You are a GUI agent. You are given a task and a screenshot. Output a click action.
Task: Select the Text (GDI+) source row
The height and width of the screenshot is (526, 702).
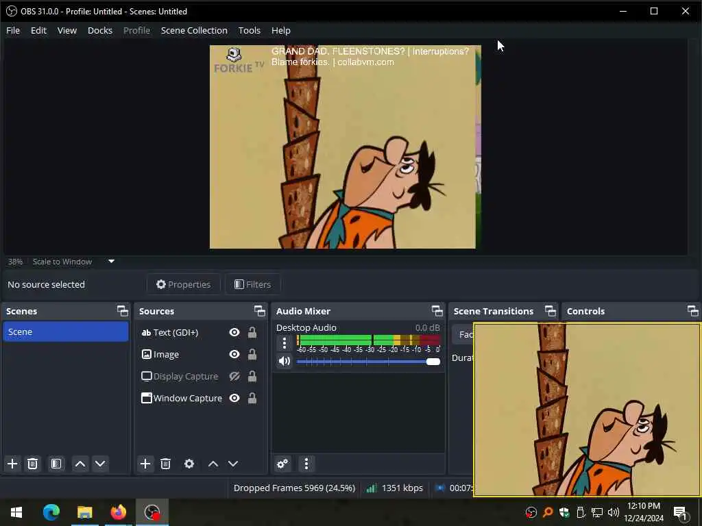pyautogui.click(x=201, y=332)
